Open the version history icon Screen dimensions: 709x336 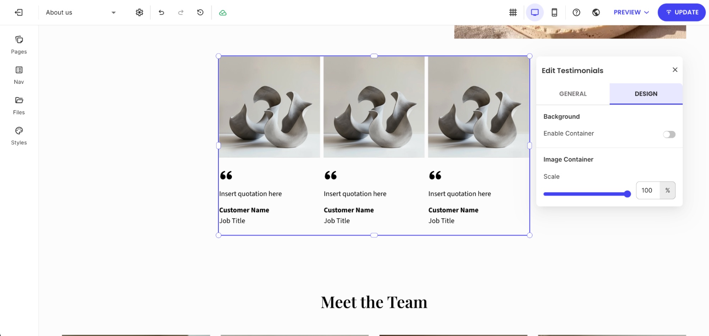pyautogui.click(x=200, y=12)
